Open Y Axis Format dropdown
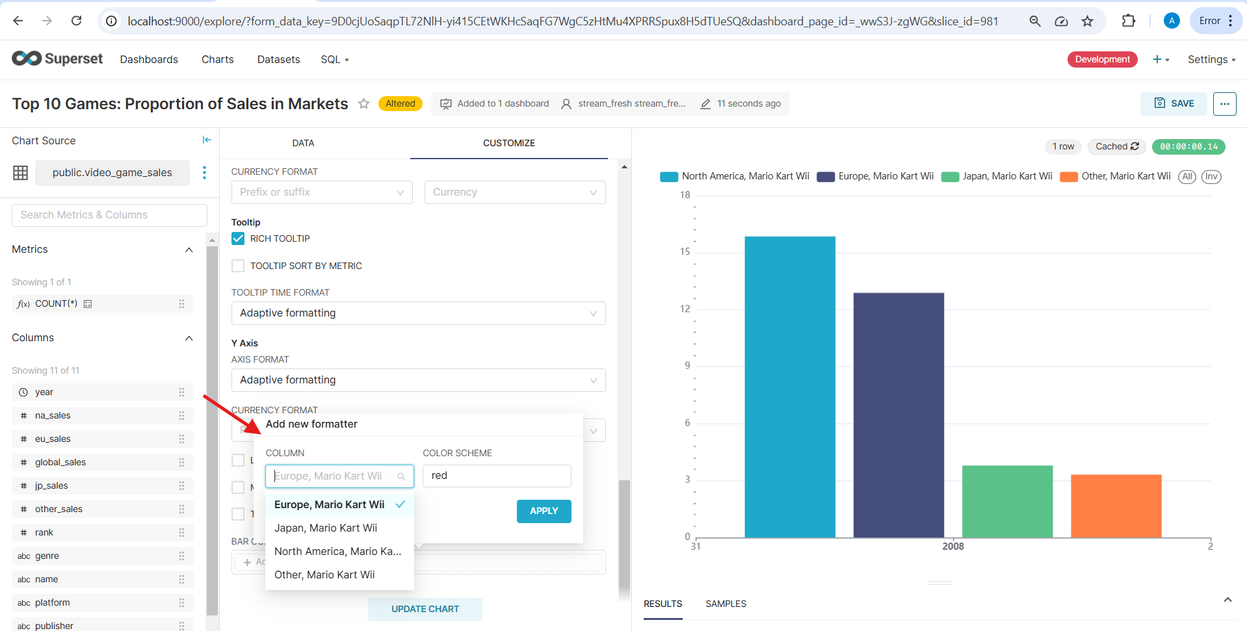Image resolution: width=1247 pixels, height=631 pixels. click(x=418, y=380)
